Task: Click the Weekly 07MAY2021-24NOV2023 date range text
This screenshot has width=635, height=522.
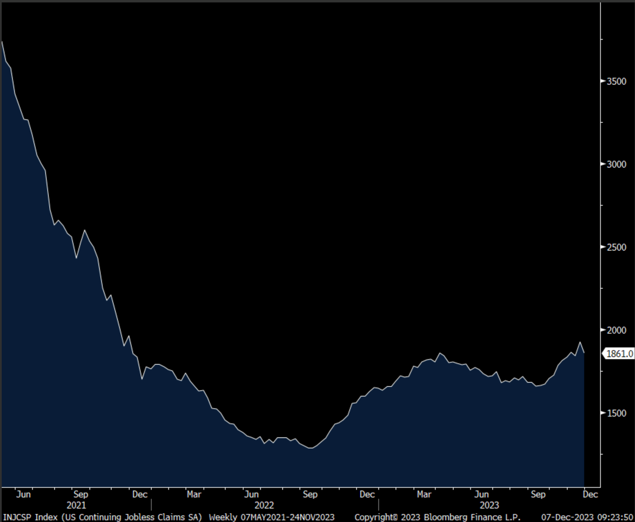Action: pyautogui.click(x=272, y=517)
